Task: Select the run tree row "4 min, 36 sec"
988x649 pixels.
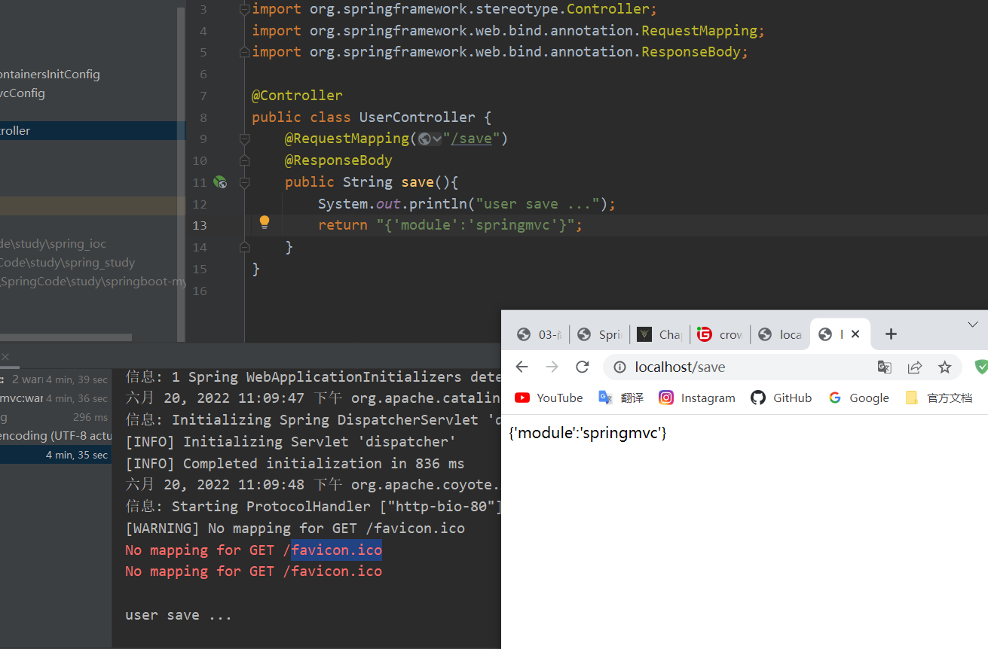Action: pyautogui.click(x=56, y=398)
